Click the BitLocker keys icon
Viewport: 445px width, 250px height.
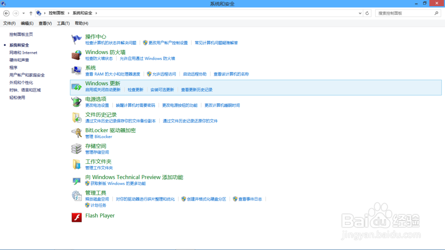click(77, 133)
